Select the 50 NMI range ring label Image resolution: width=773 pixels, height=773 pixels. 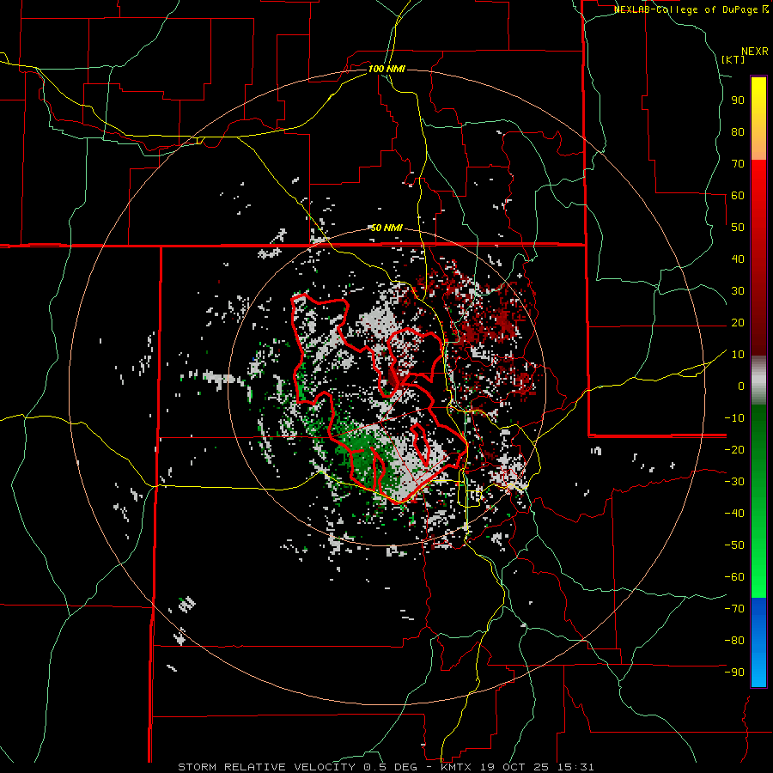pyautogui.click(x=386, y=228)
